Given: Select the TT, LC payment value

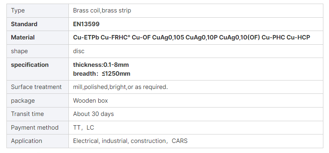Looking at the screenshot, I should tap(83, 128).
